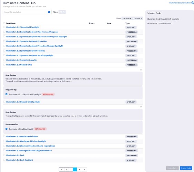
Task: Go to first page of pack list
Action: 61,169
